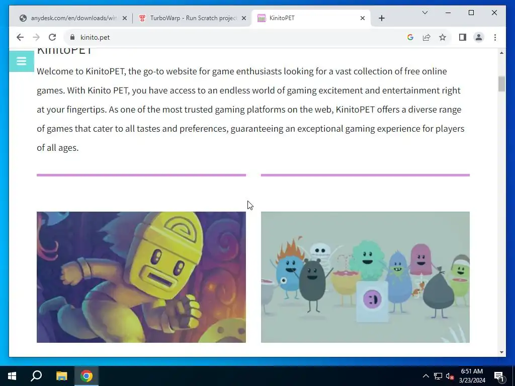Select the KinitoPET tab

[311, 18]
